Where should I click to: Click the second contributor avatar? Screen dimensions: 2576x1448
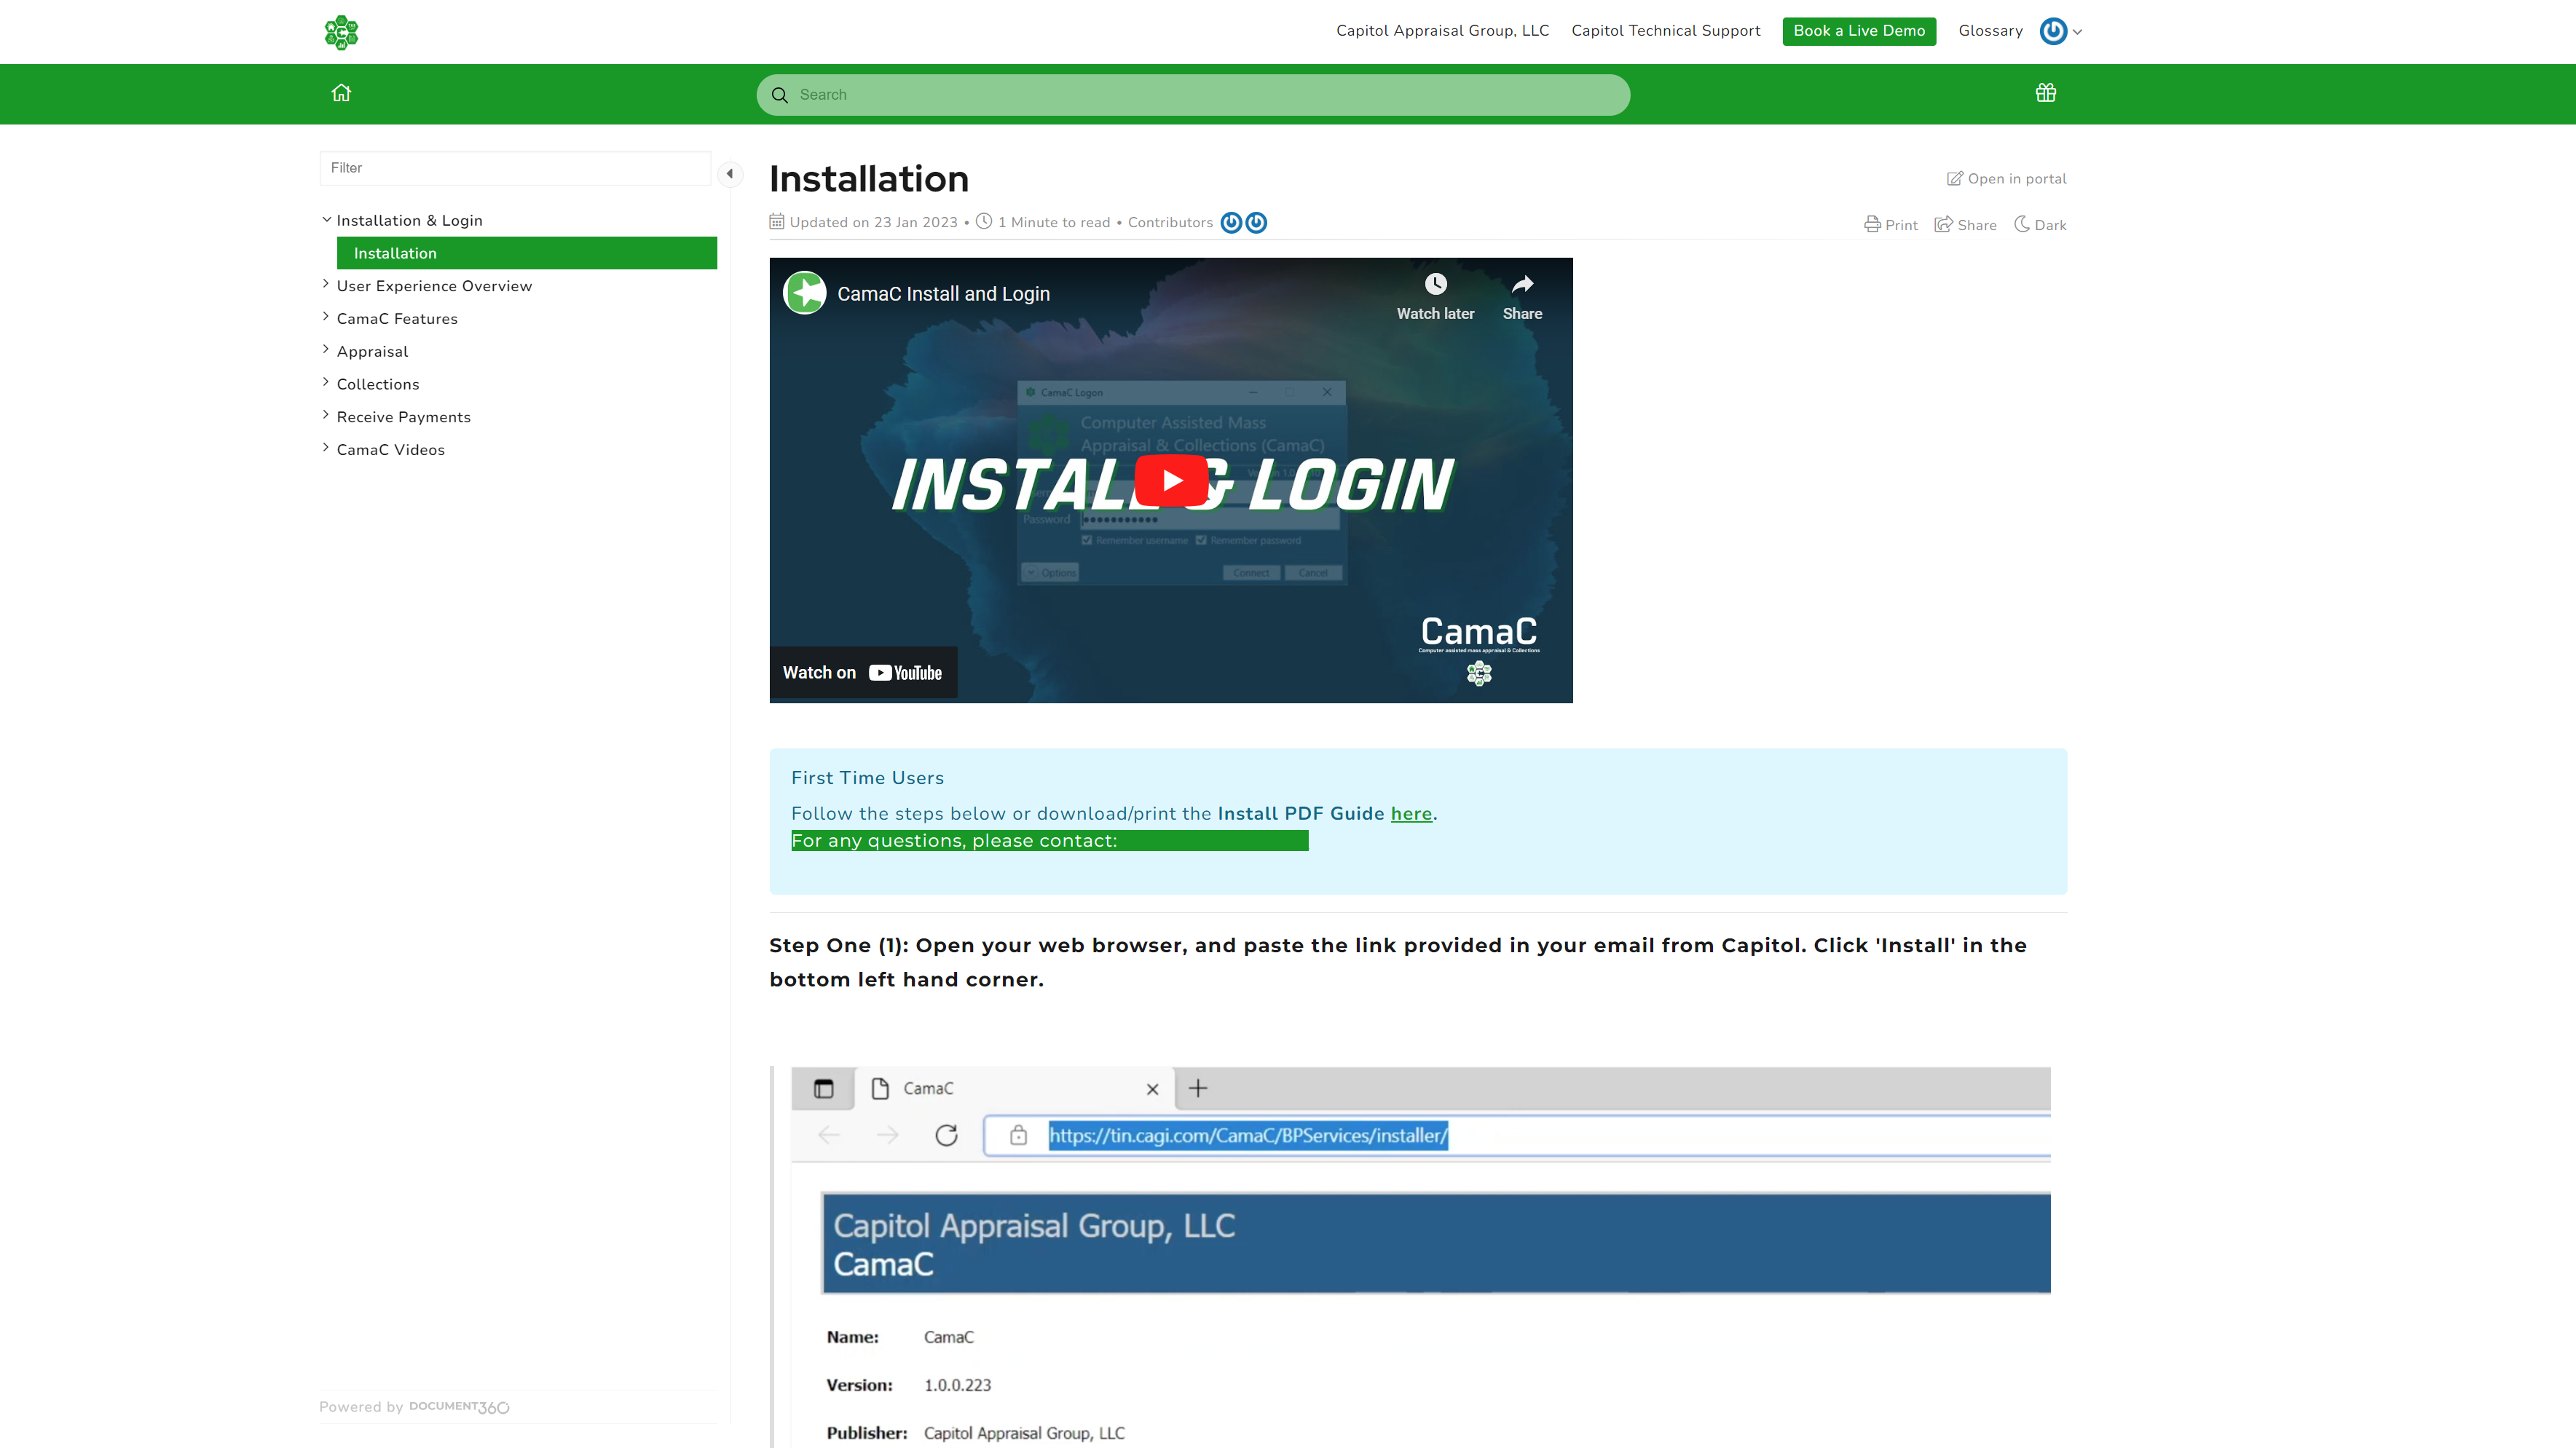tap(1256, 223)
